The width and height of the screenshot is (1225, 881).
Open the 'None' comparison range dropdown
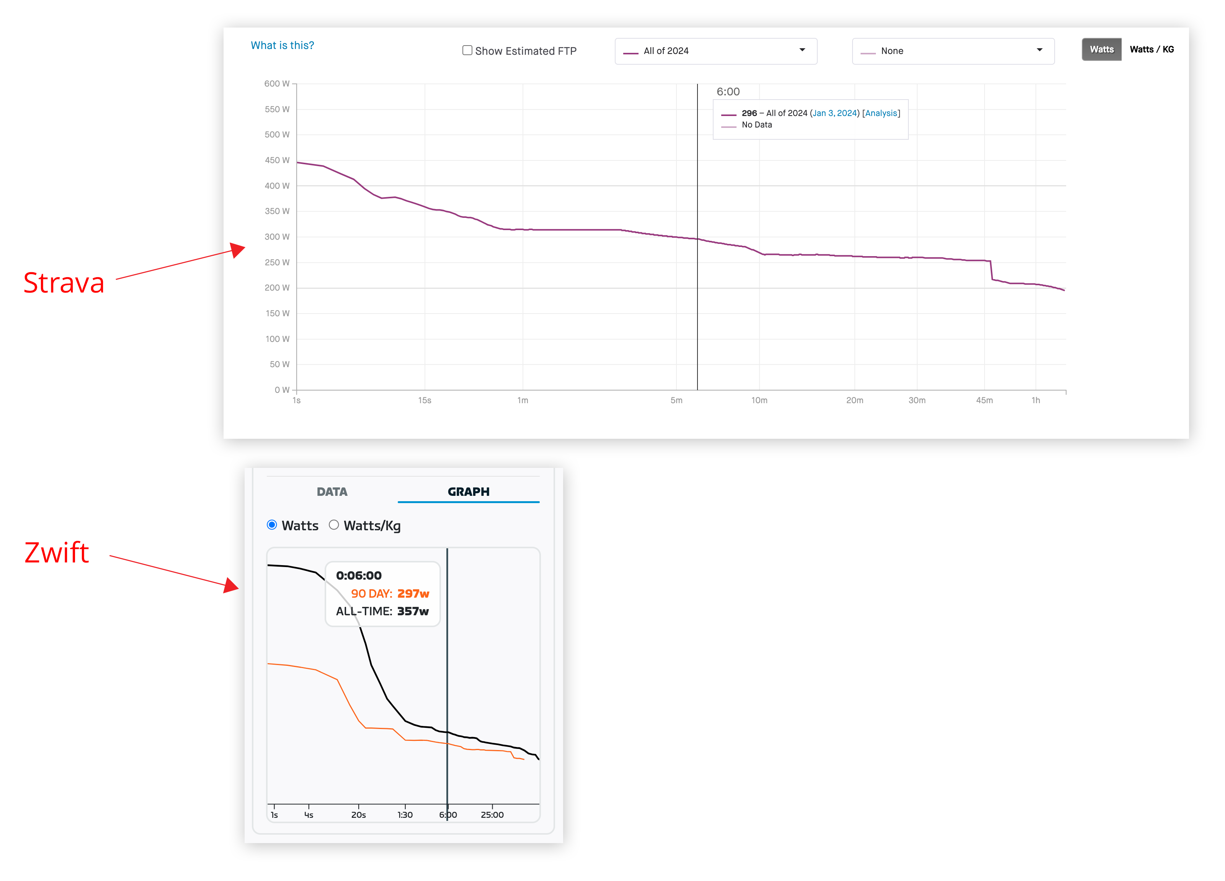point(953,51)
